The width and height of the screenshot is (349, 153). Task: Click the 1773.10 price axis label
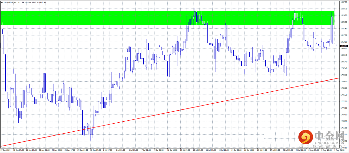[x=344, y=108]
